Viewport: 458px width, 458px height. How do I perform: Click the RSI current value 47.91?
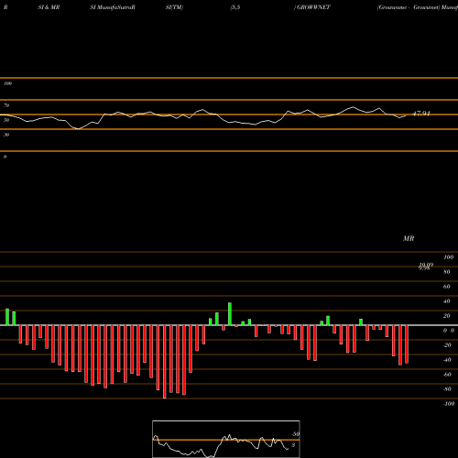coord(421,114)
